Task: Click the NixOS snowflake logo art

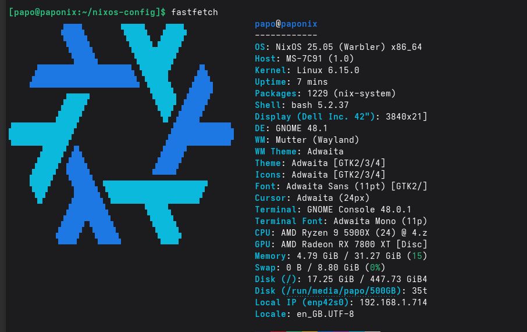Action: click(x=121, y=134)
